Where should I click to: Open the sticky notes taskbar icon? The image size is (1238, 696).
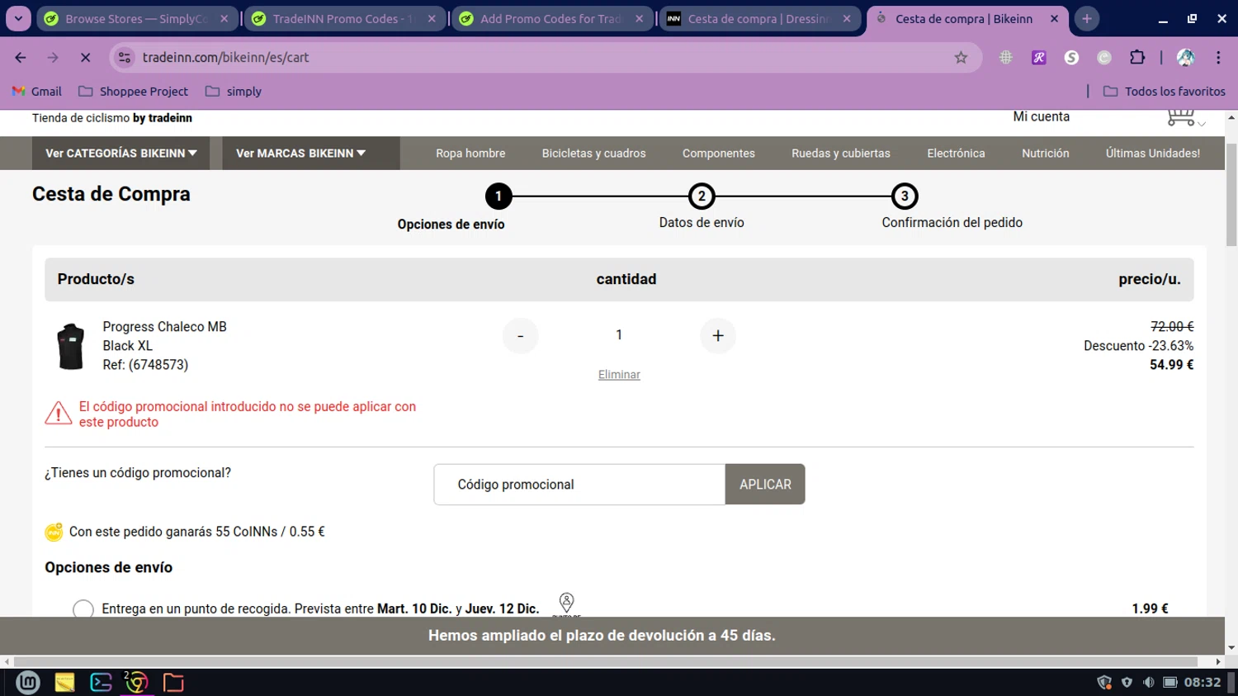click(x=64, y=682)
